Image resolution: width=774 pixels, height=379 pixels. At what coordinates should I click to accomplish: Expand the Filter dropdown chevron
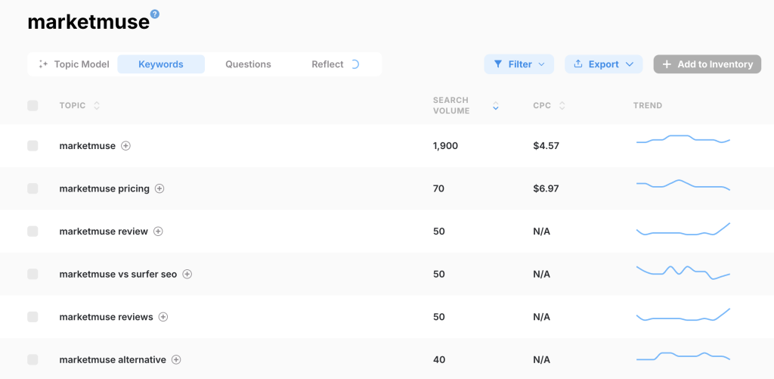(541, 64)
